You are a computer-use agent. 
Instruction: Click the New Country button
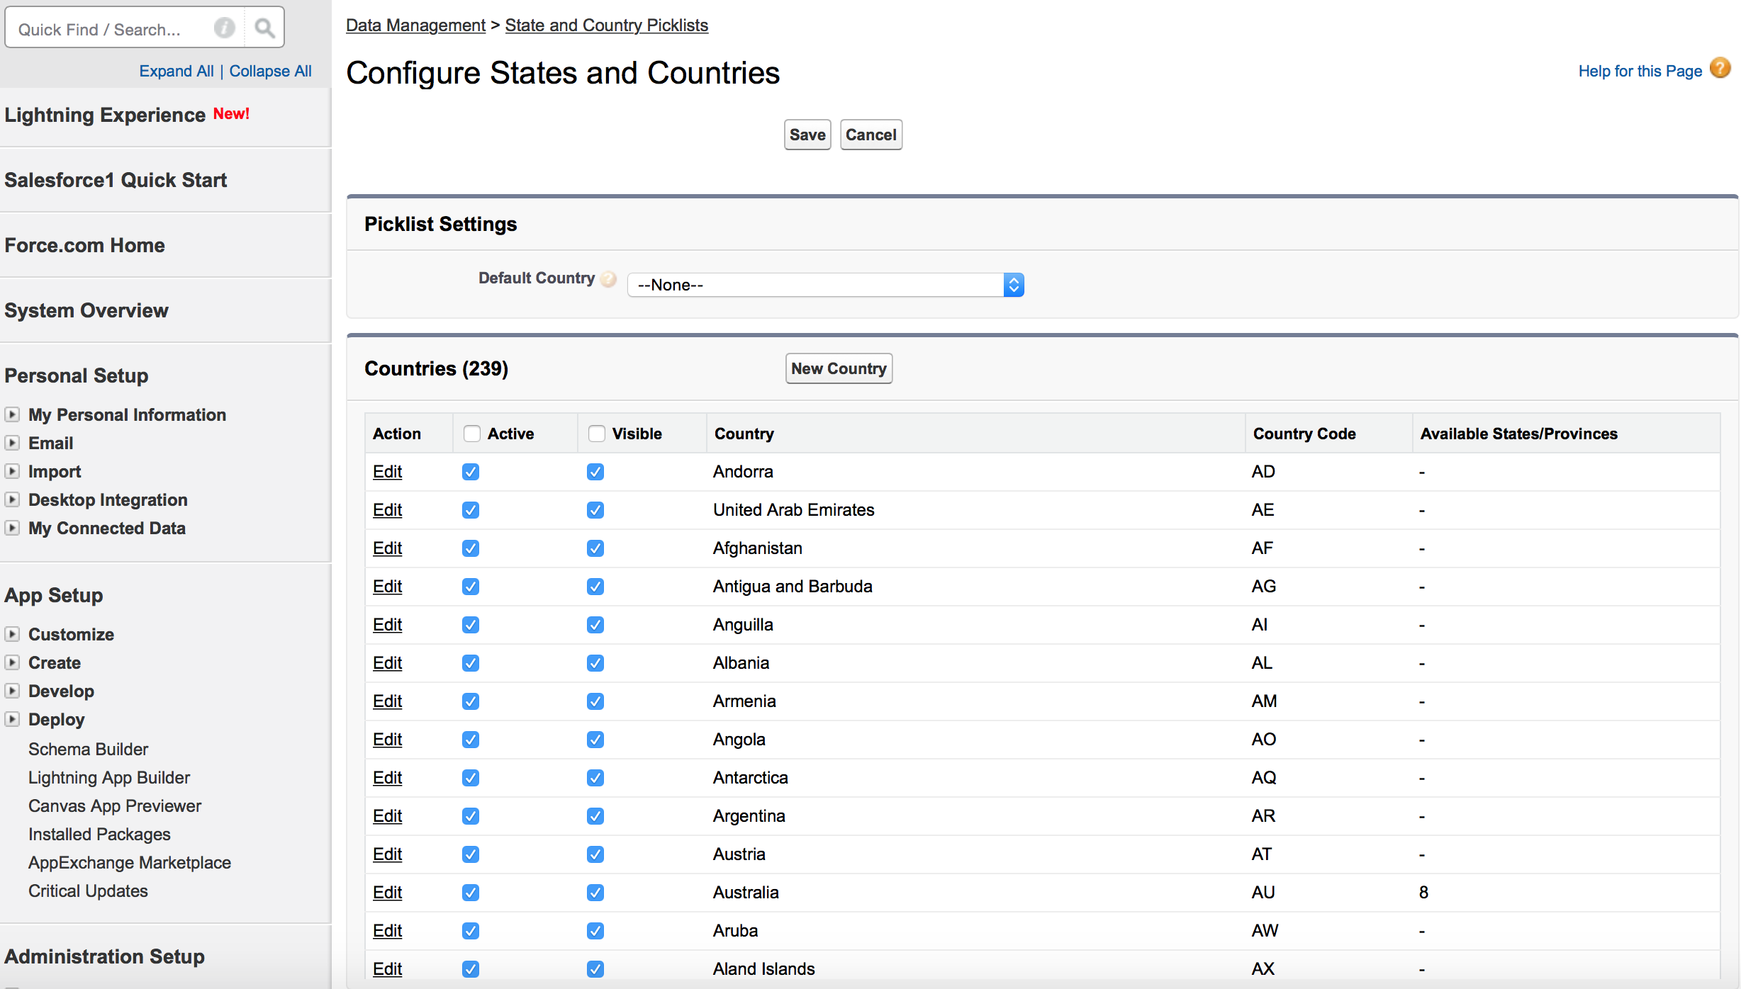tap(839, 368)
